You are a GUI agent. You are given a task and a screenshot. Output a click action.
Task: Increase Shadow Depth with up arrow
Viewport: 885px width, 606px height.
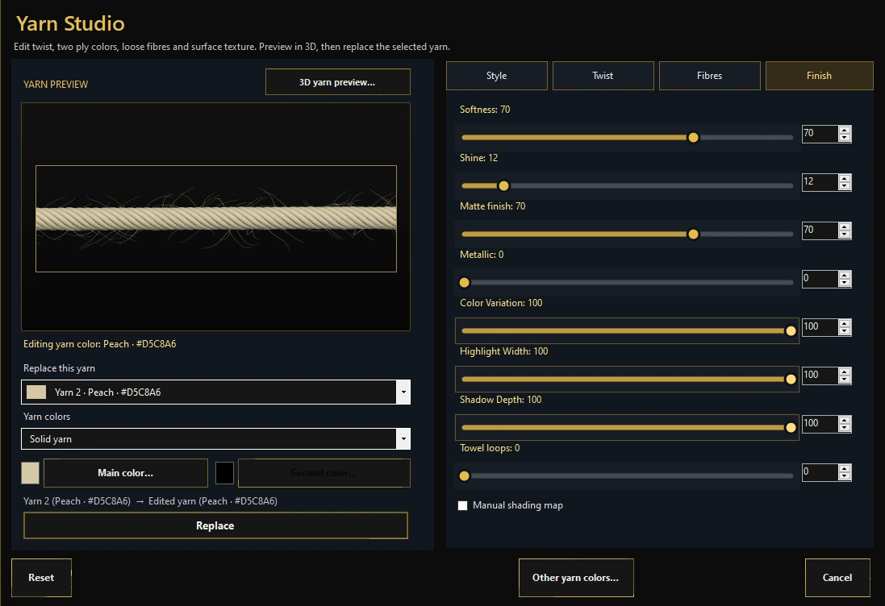click(845, 421)
